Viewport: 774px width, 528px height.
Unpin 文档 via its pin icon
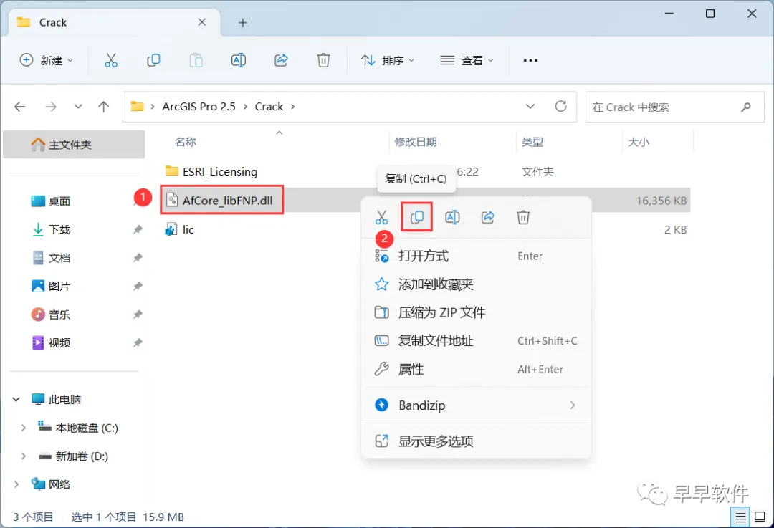(138, 258)
